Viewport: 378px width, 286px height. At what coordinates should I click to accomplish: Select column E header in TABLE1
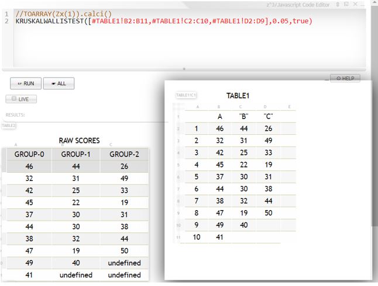tap(289, 107)
